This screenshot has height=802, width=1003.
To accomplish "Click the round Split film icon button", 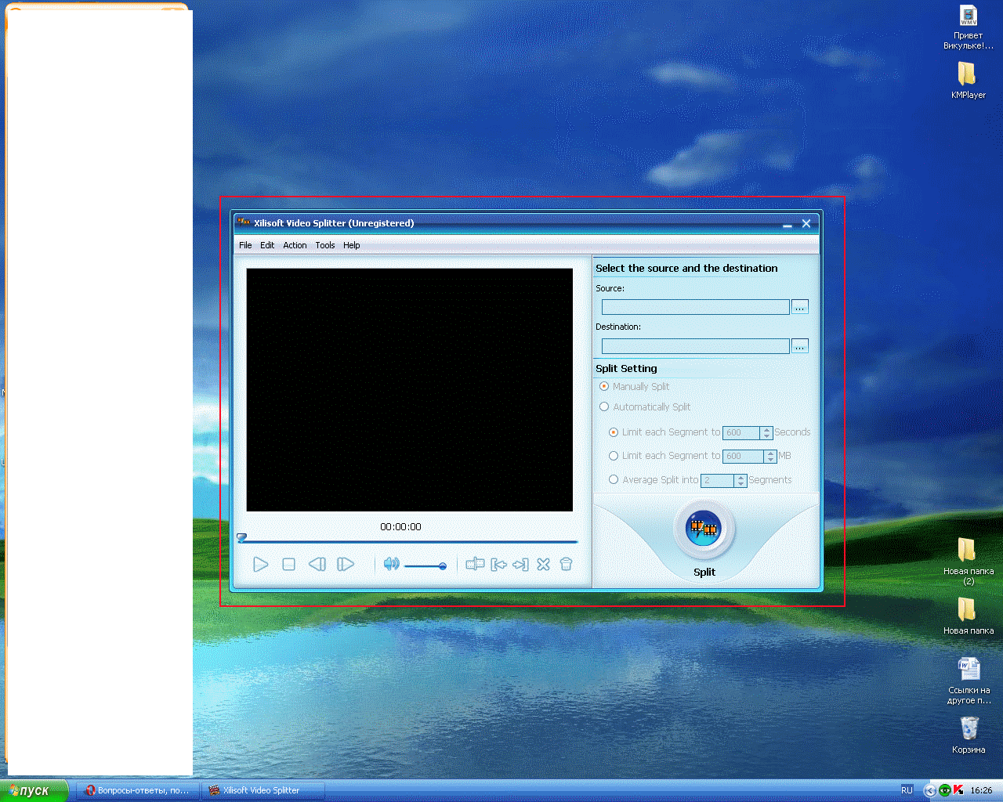I will (x=704, y=529).
